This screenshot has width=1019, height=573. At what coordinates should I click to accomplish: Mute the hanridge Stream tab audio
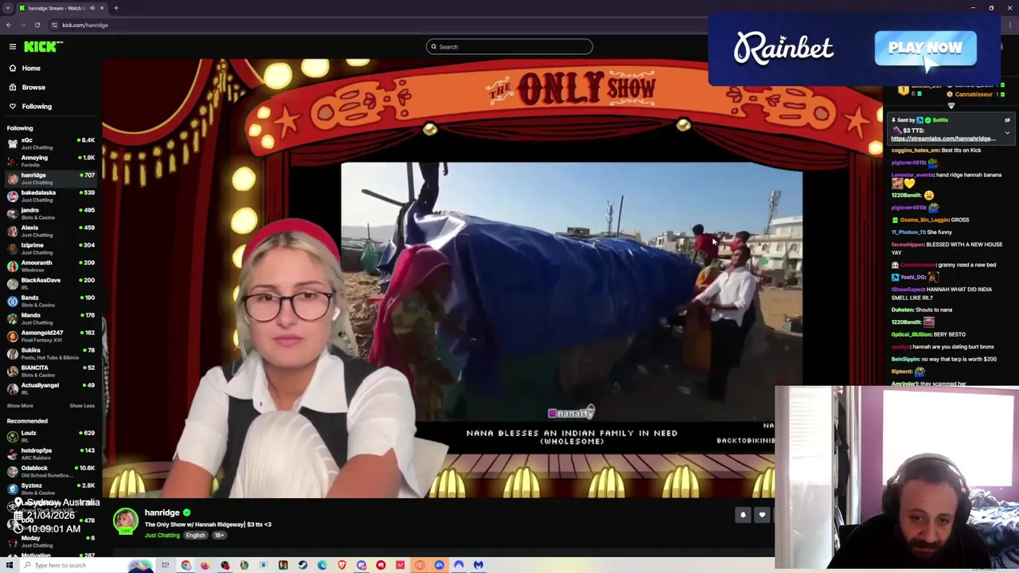click(92, 8)
